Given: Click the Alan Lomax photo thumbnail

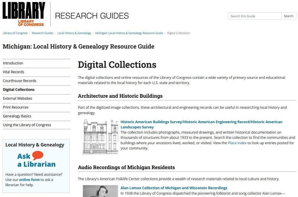Looking at the screenshot, I should tap(100, 191).
